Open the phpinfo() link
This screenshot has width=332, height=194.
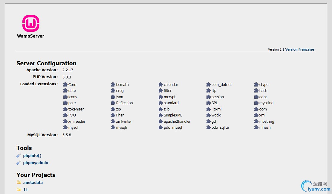pos(32,155)
